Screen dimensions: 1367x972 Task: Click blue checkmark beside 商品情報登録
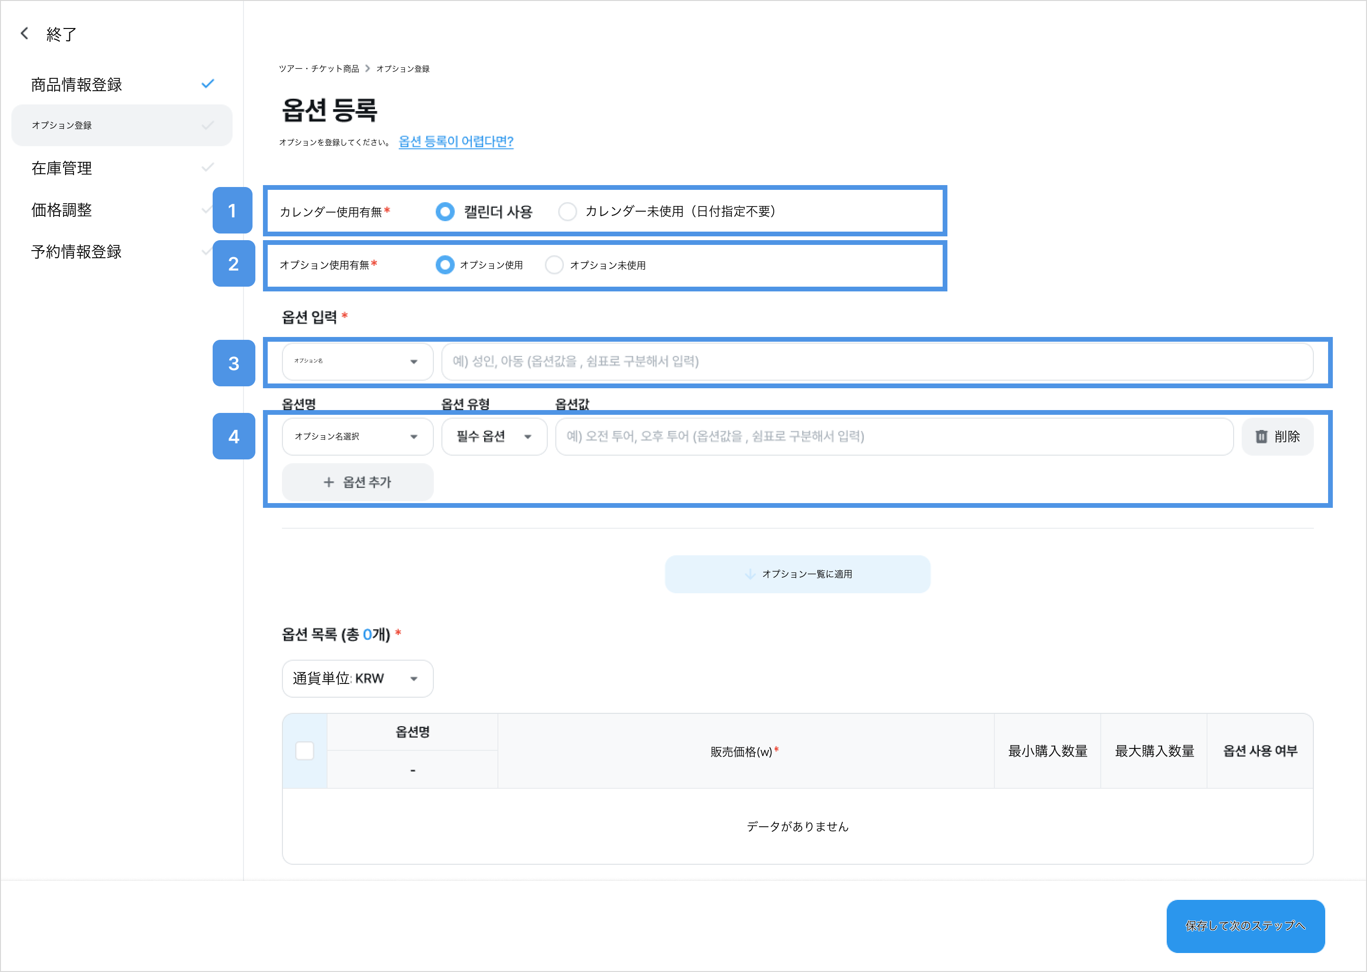click(x=208, y=84)
